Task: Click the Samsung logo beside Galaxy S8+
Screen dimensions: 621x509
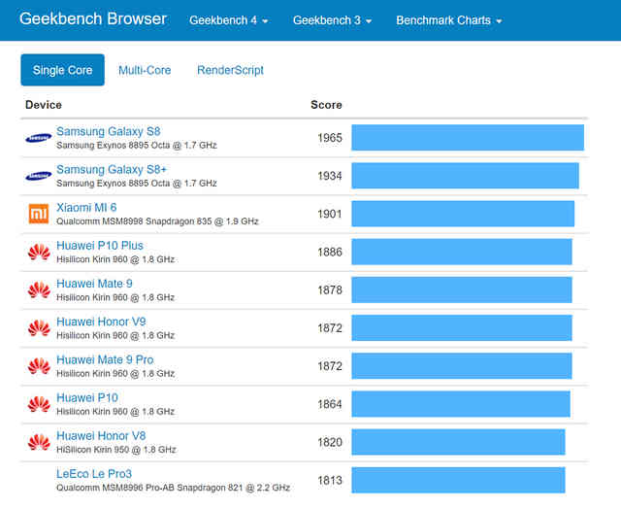Action: click(39, 176)
